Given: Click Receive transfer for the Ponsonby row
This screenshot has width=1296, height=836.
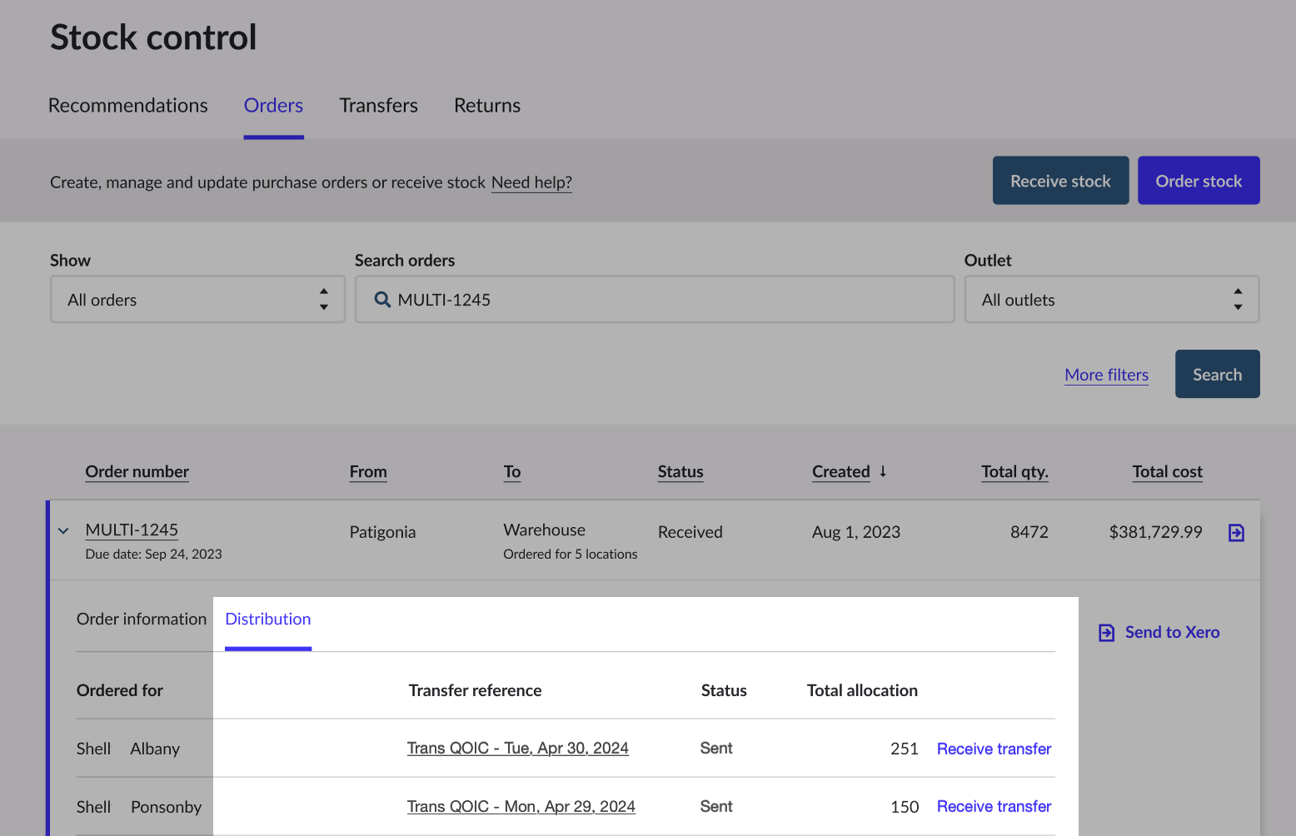Looking at the screenshot, I should click(994, 807).
